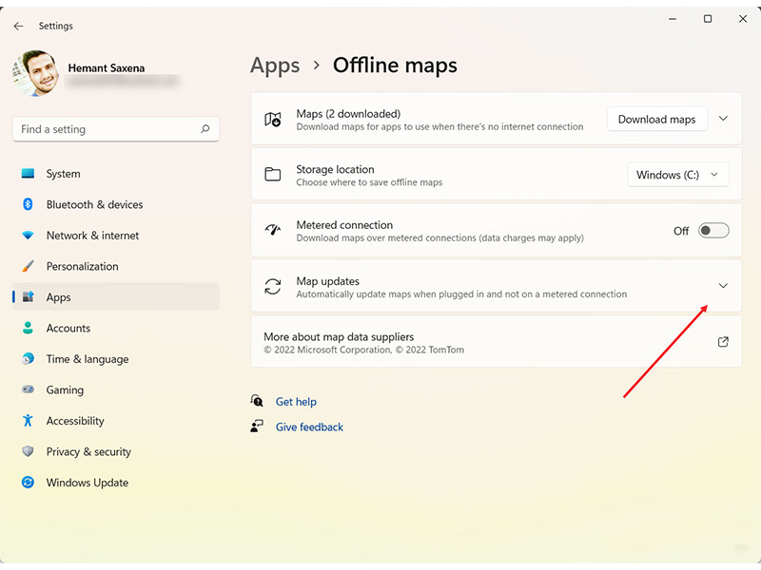761x570 pixels.
Task: Open external link for map data suppliers
Action: click(x=723, y=342)
